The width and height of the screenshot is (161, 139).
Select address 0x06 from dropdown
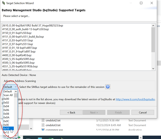(x=6, y=110)
